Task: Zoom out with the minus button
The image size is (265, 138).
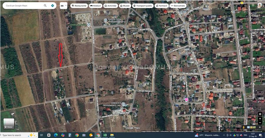Action: click(x=260, y=123)
